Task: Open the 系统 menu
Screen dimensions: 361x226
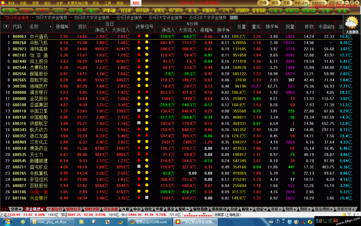Action: pos(11,3)
